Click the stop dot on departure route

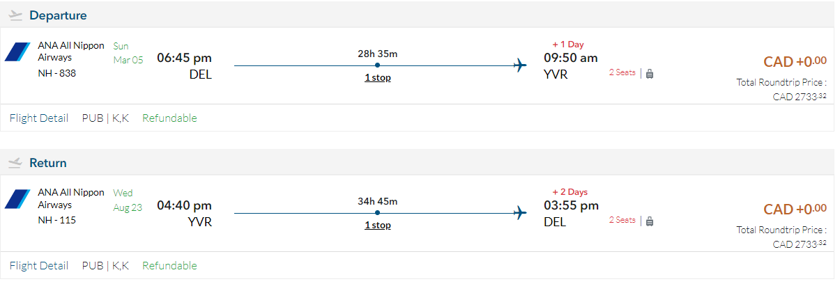(x=377, y=66)
